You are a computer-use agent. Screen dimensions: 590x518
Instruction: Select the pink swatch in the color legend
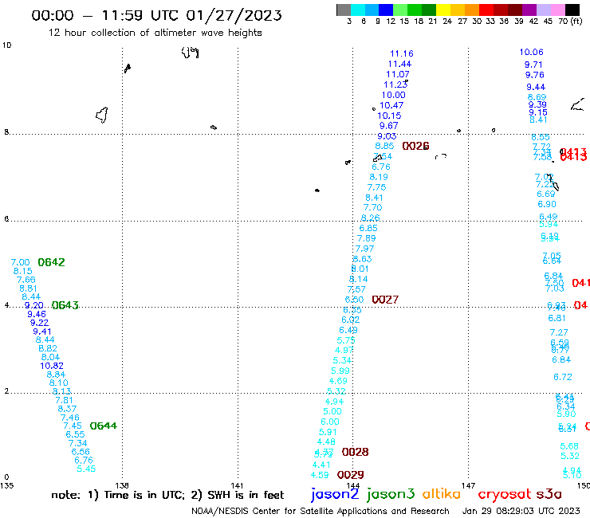558,10
